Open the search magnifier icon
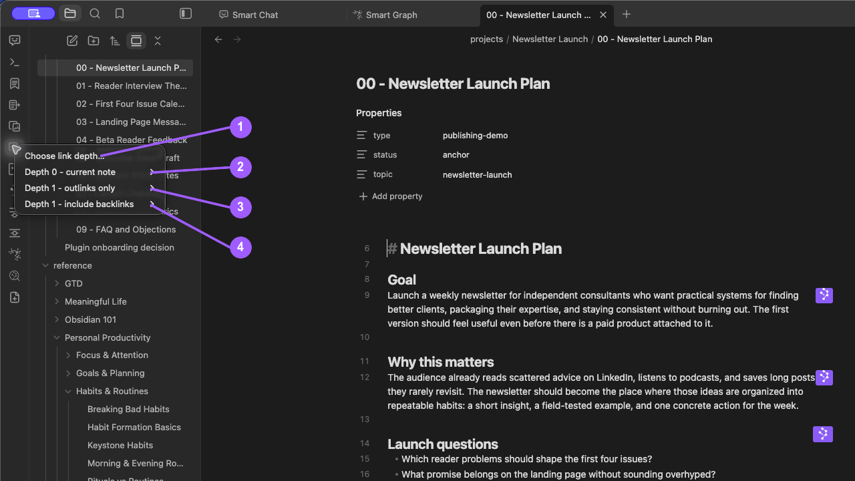The width and height of the screenshot is (855, 481). 95,13
